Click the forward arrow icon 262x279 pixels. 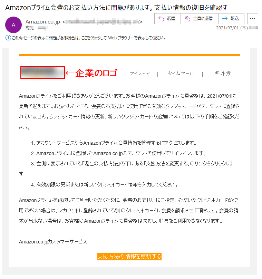coord(225,19)
